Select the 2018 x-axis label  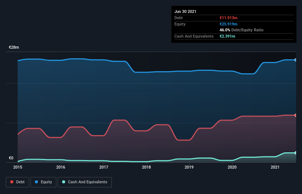click(146, 167)
